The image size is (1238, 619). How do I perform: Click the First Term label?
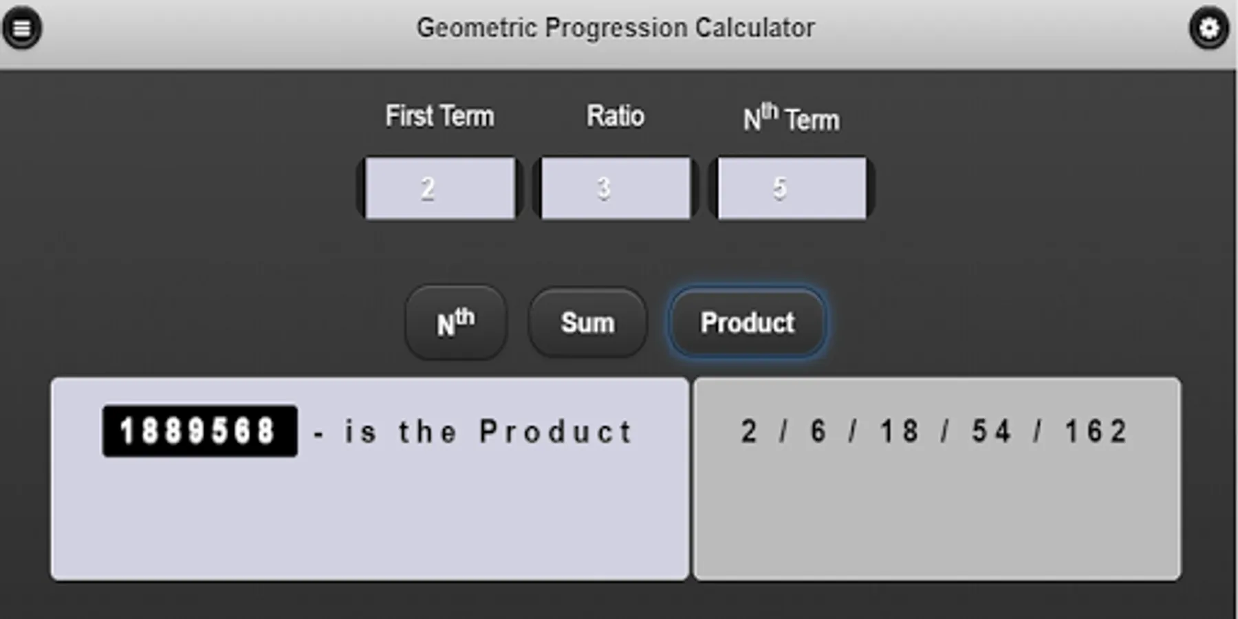[x=439, y=116]
